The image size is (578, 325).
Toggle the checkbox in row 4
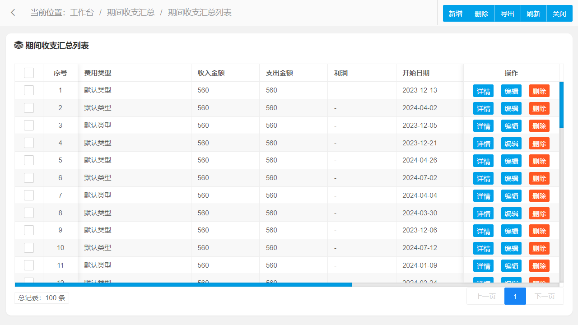(29, 143)
